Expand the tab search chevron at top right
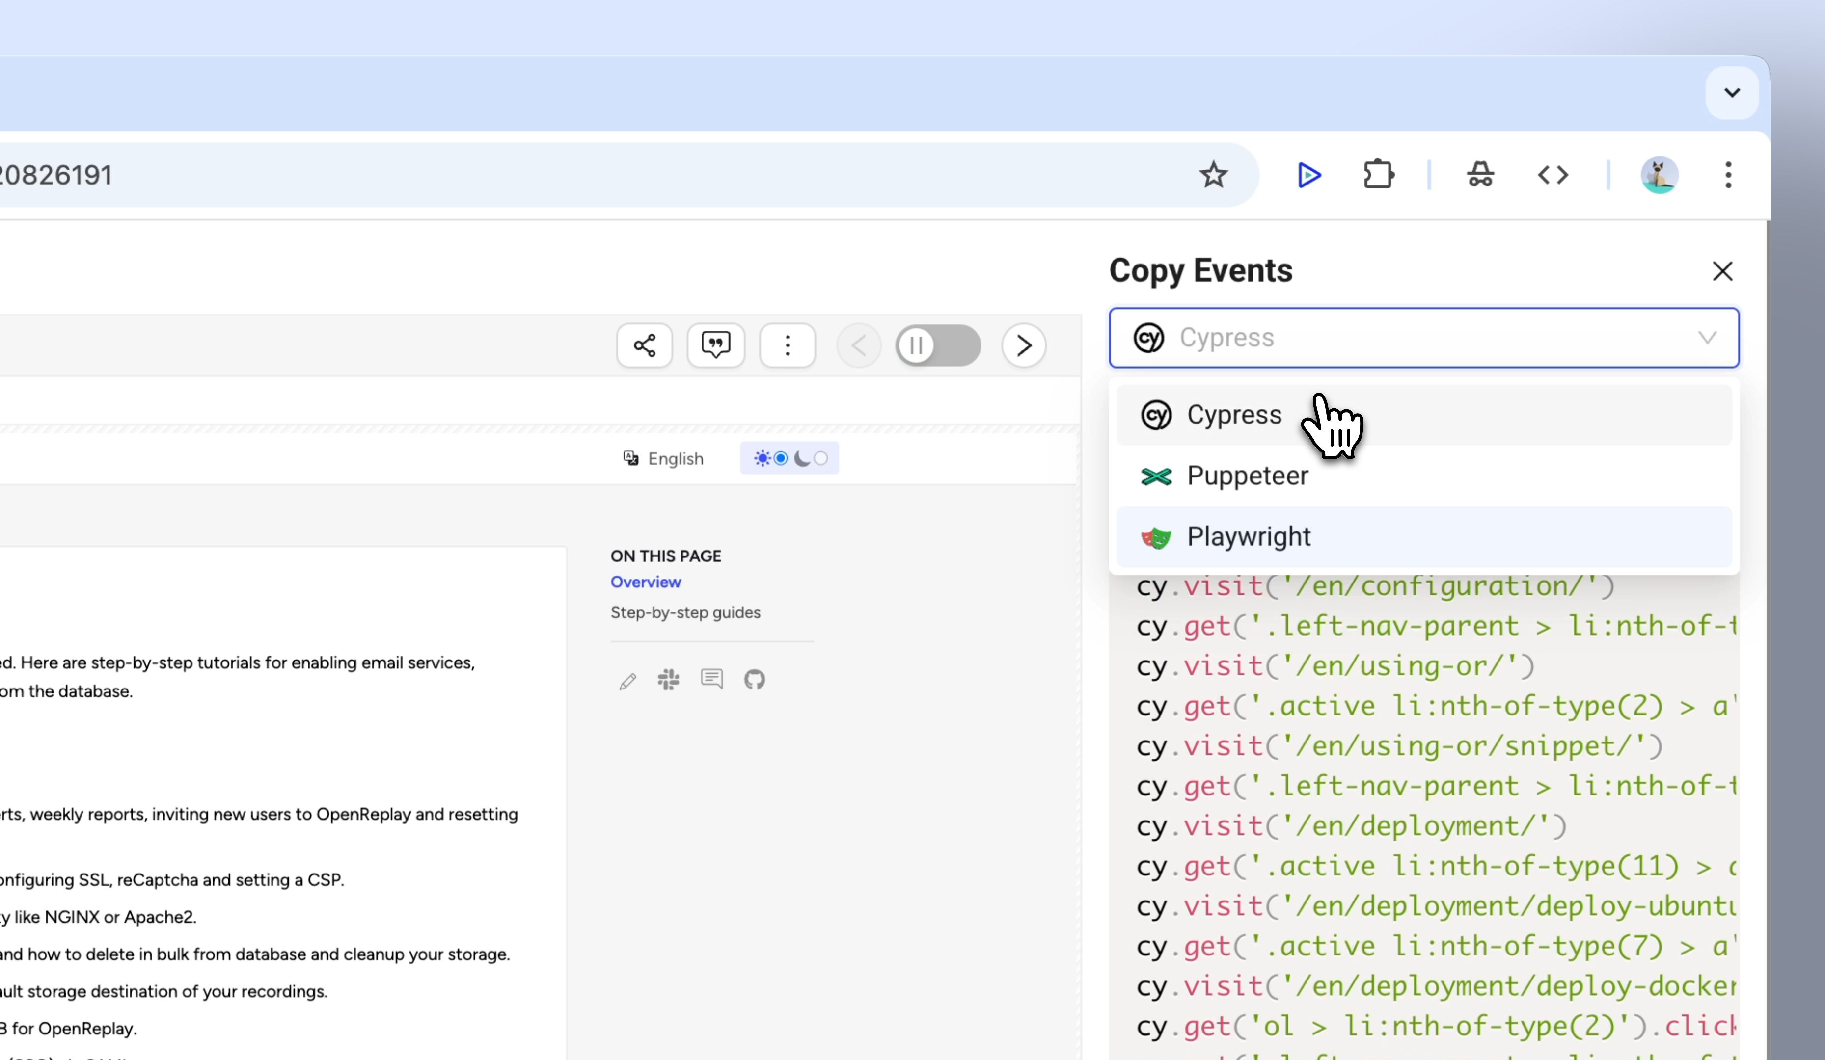 pyautogui.click(x=1732, y=93)
